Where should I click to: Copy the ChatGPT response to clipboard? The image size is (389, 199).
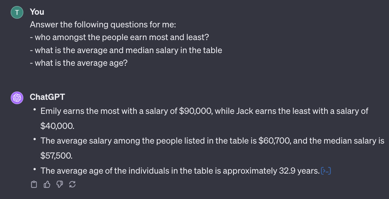33,184
